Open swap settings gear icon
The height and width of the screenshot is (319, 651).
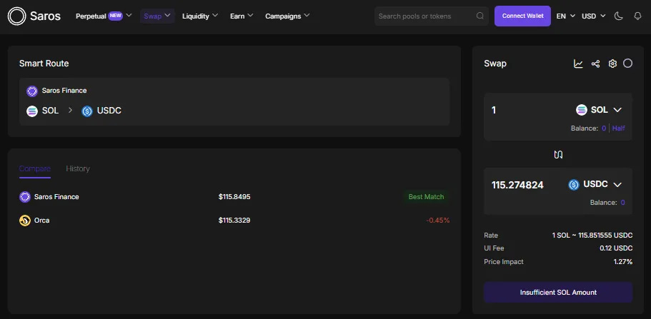[x=612, y=64]
